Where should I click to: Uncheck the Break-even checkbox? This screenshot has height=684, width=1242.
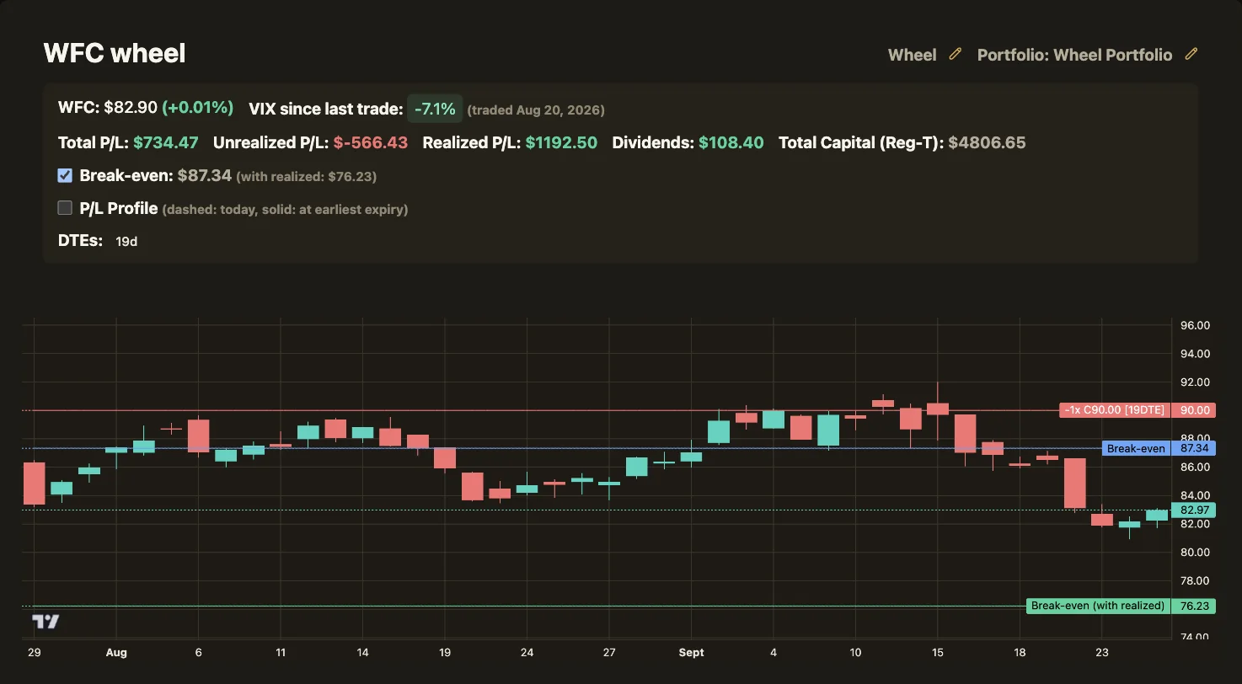65,175
